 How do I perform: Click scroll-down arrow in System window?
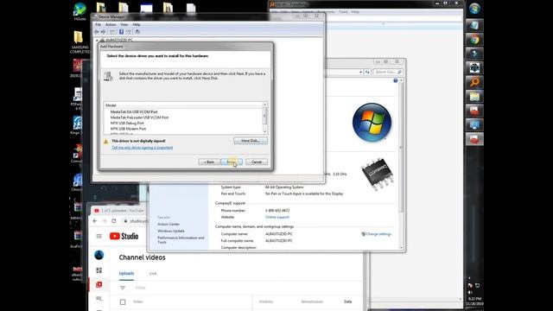[x=401, y=248]
